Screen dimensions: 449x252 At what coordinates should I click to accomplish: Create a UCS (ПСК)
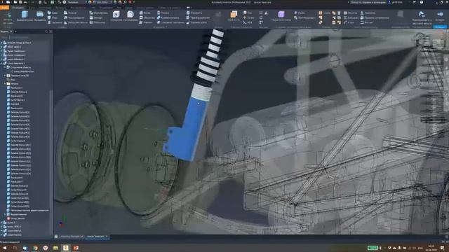pyautogui.click(x=248, y=22)
